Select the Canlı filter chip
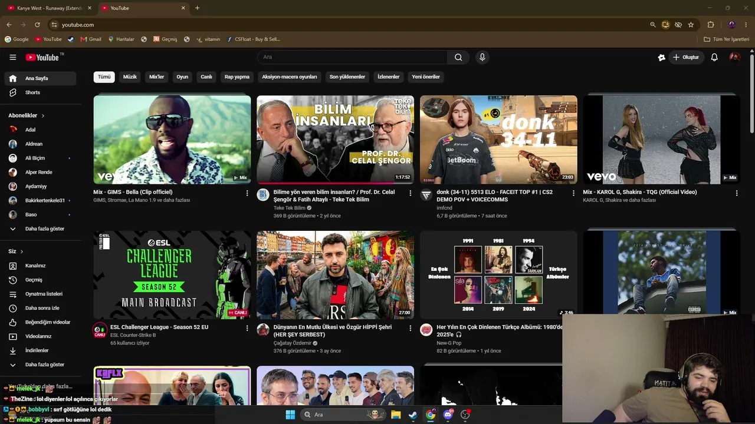Viewport: 755px width, 424px height. pos(206,77)
